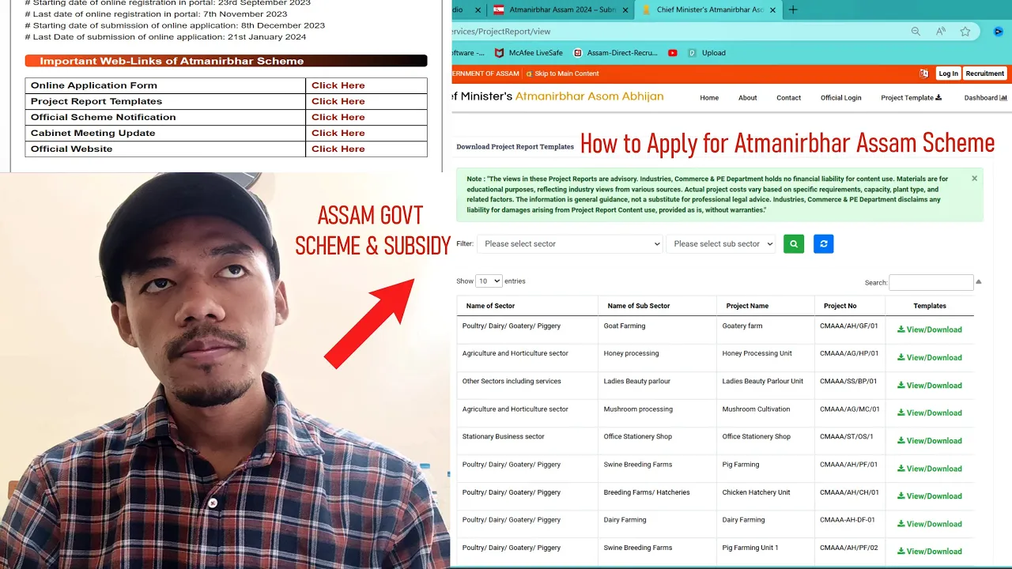The image size is (1012, 569).
Task: Click the table Search input field
Action: (931, 282)
